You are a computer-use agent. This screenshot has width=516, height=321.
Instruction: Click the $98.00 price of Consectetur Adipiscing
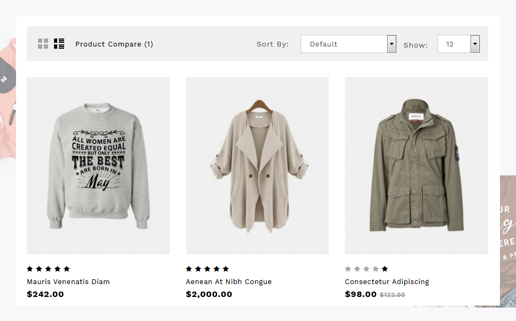point(361,294)
